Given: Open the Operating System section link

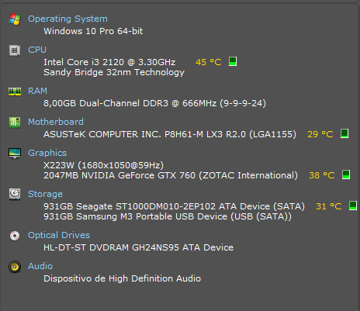Looking at the screenshot, I should point(67,19).
